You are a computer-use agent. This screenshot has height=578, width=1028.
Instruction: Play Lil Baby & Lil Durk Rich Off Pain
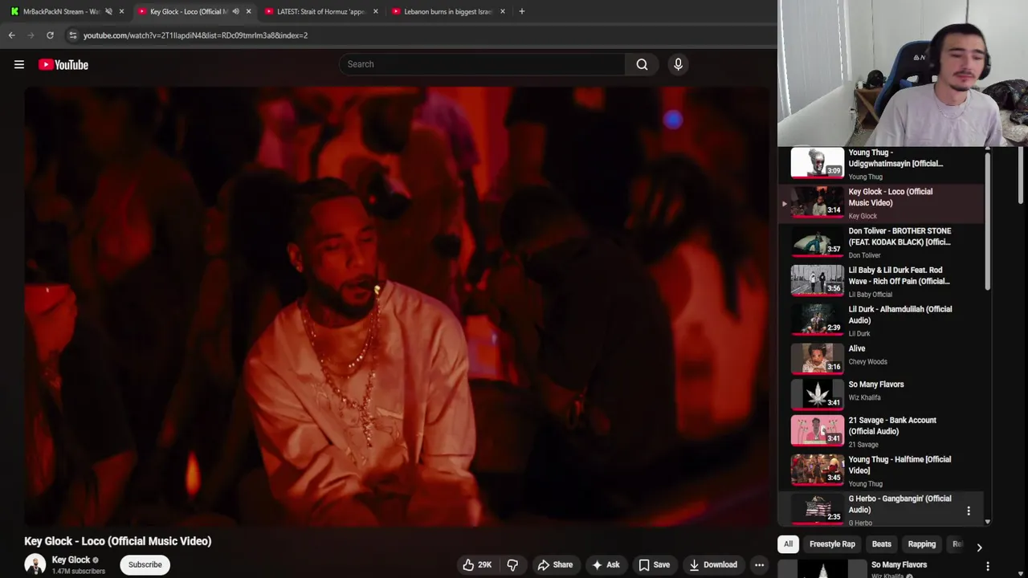tap(879, 281)
